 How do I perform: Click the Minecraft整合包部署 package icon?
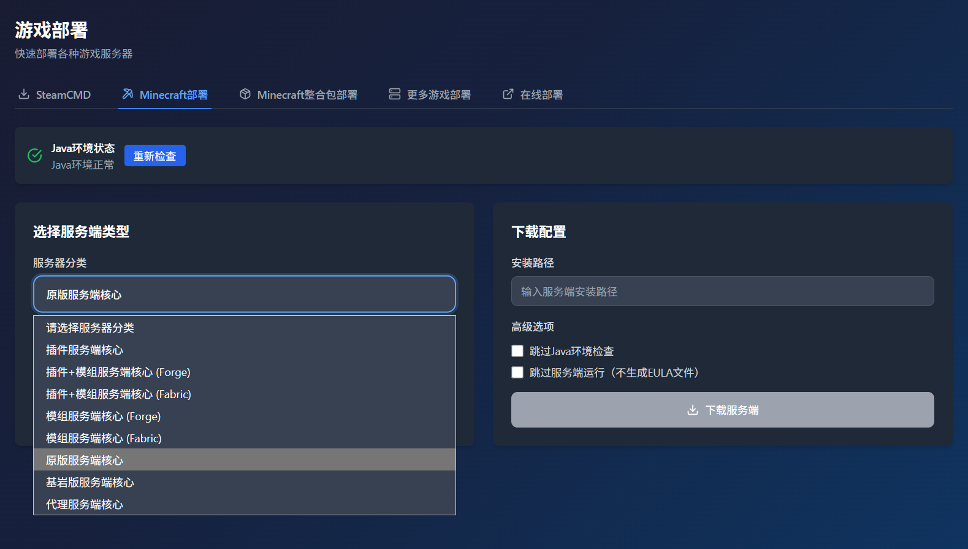click(x=245, y=94)
